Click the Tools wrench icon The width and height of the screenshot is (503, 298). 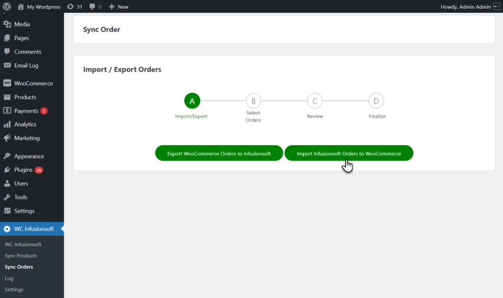pos(7,197)
